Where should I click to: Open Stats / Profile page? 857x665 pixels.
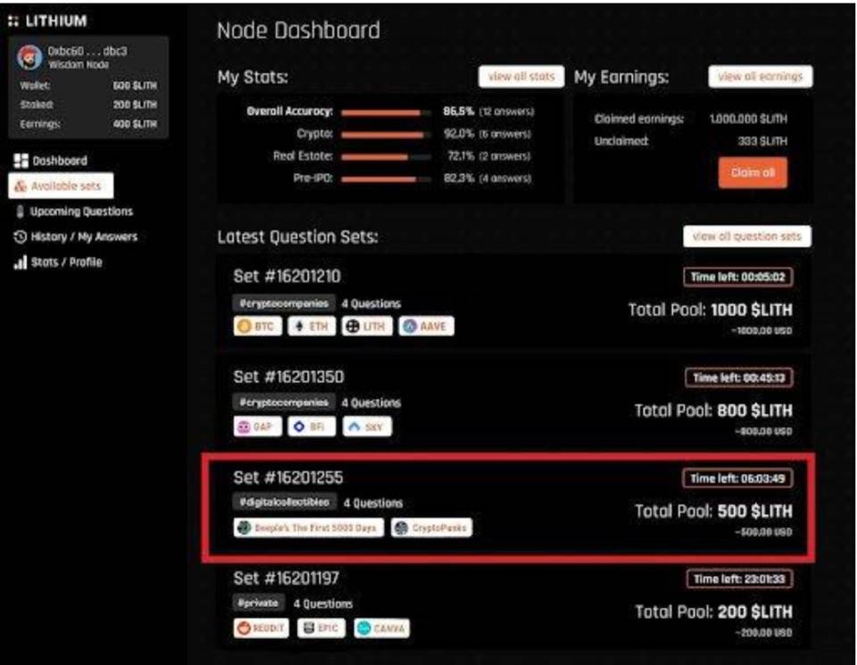point(58,262)
